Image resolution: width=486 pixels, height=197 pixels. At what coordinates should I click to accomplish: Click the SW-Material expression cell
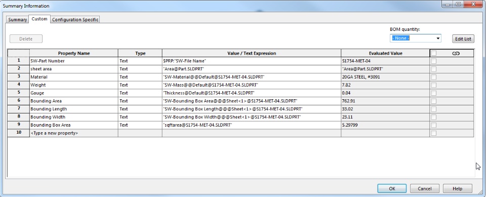point(252,77)
